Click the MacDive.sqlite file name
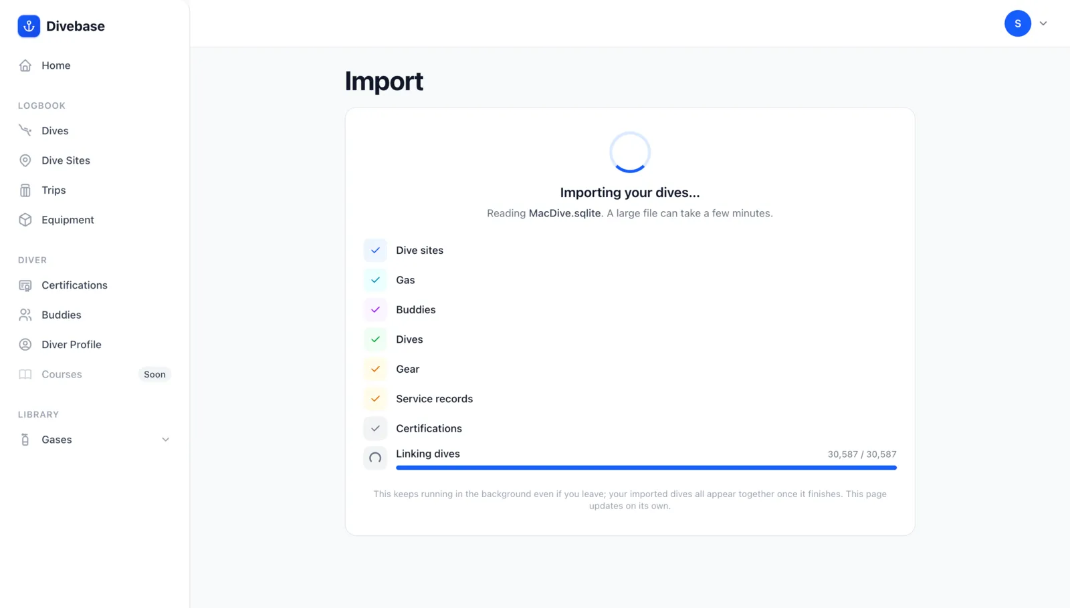This screenshot has width=1070, height=608. point(564,213)
